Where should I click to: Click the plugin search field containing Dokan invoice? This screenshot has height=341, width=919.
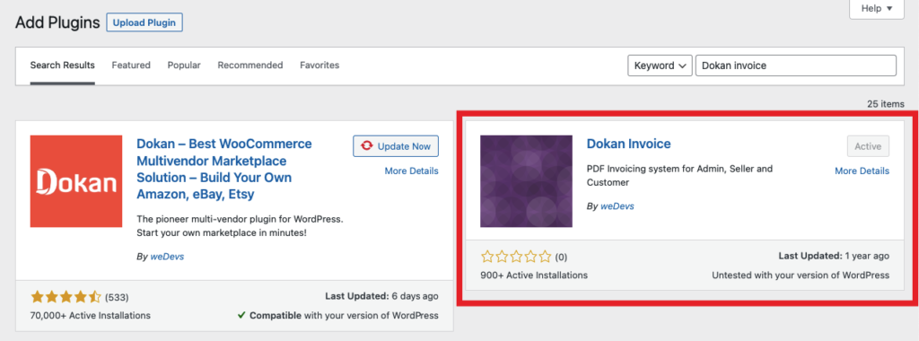click(x=796, y=66)
